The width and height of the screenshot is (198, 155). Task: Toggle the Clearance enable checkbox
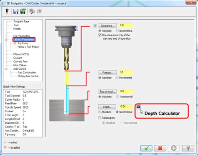point(95,26)
